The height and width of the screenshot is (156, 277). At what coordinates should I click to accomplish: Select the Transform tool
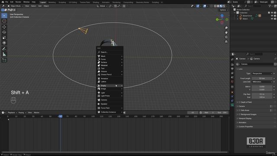4,43
